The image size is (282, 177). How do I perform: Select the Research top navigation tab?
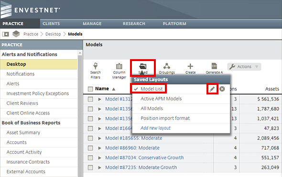134,24
